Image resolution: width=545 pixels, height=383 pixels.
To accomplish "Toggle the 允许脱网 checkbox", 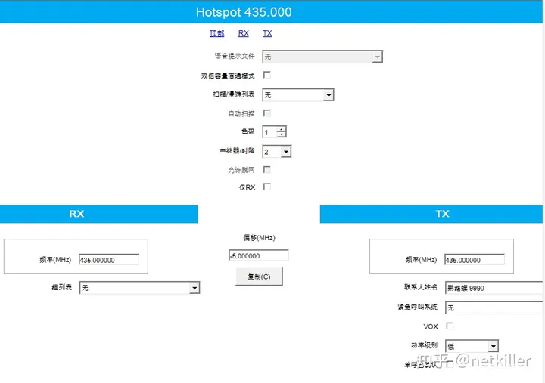I will click(266, 169).
